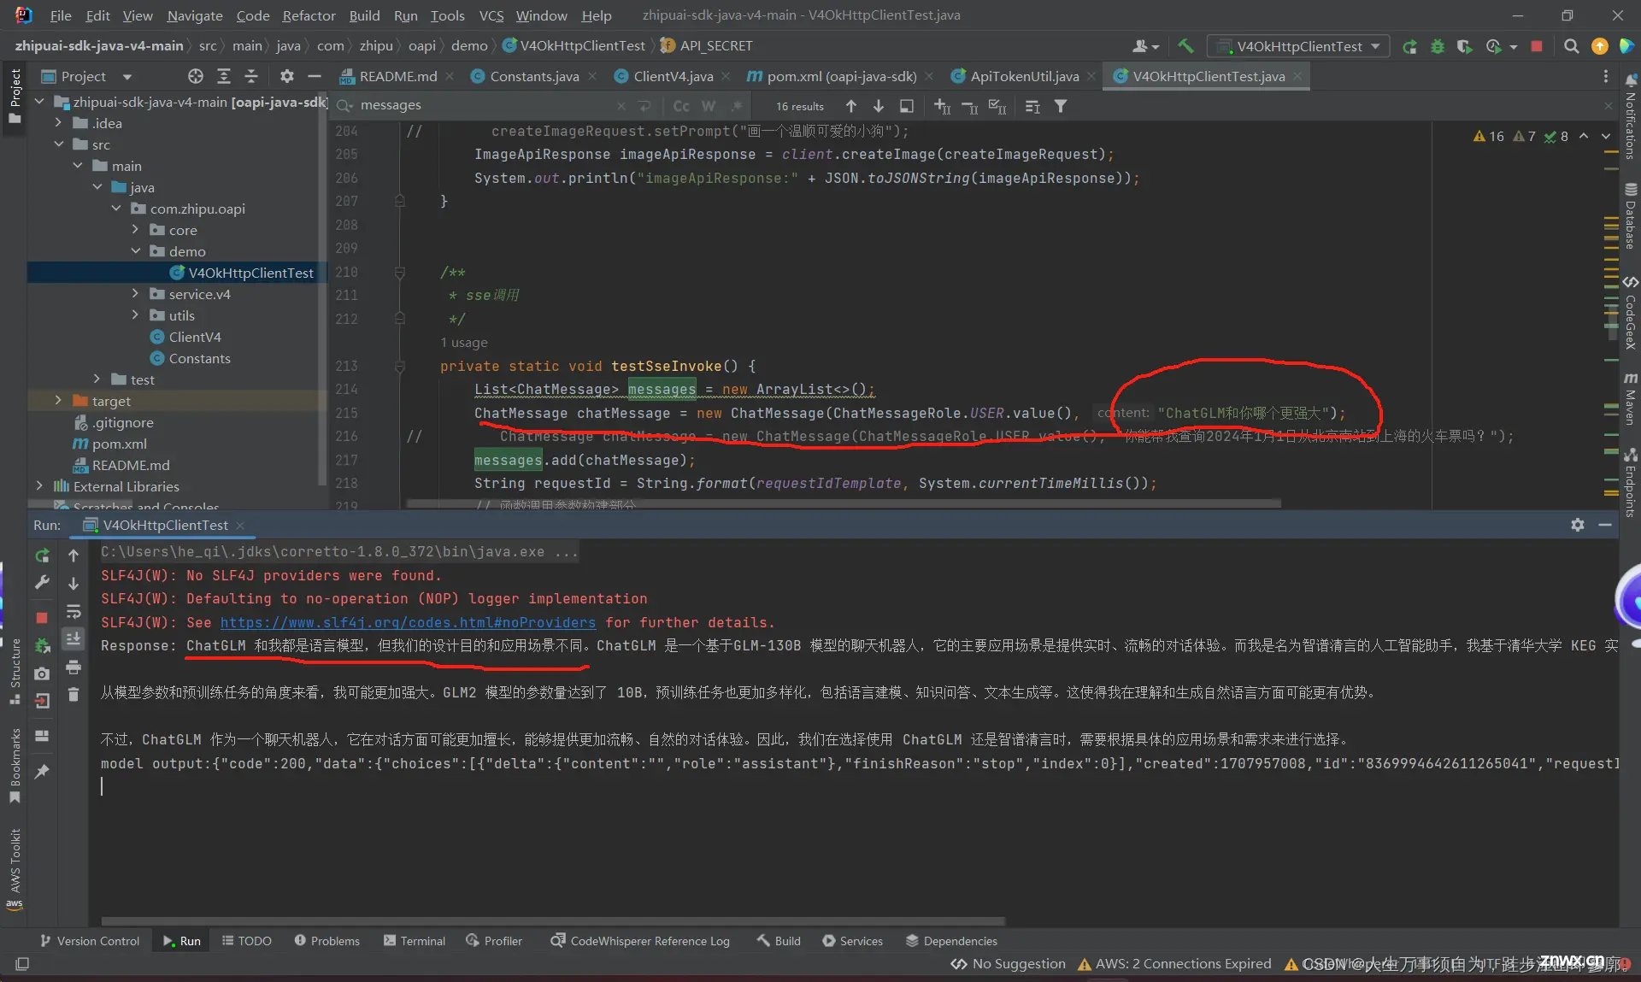Expand External Libraries node
Image resolution: width=1641 pixels, height=982 pixels.
(x=39, y=486)
